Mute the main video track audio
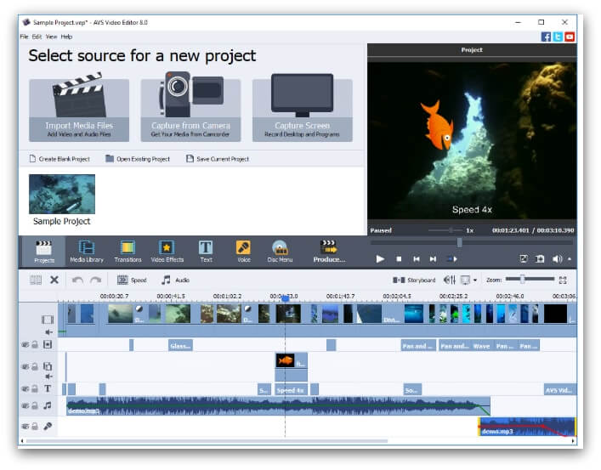 tap(48, 332)
